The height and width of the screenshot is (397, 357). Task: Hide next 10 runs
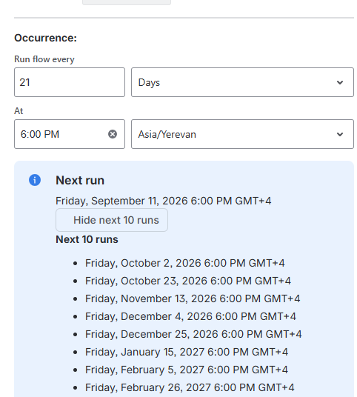[x=112, y=220]
